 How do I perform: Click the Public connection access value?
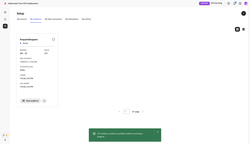click(x=22, y=70)
